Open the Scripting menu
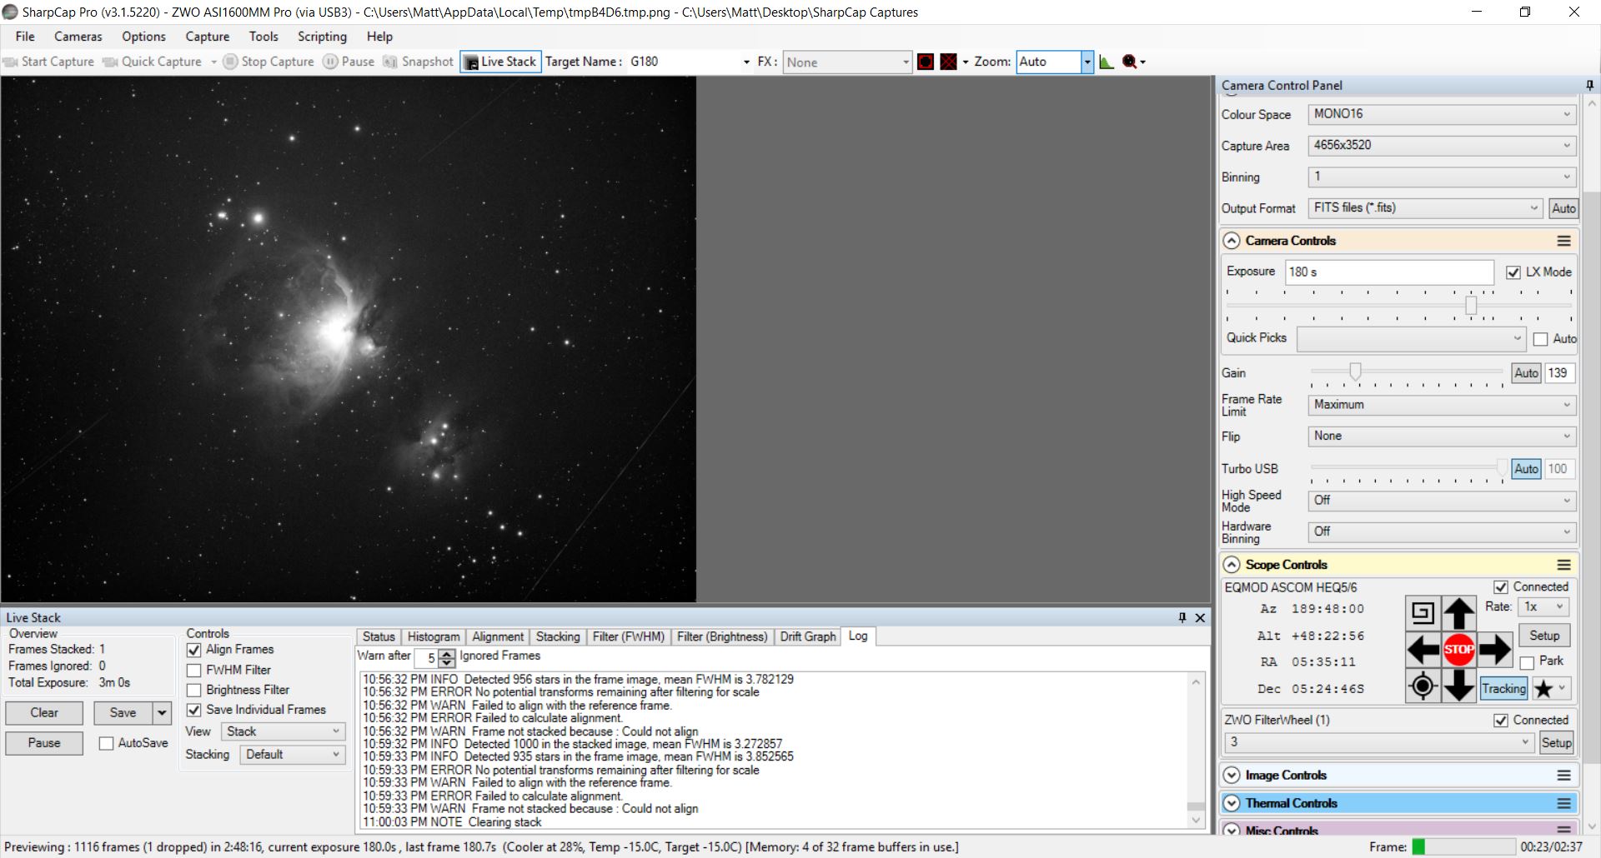The width and height of the screenshot is (1601, 858). pyautogui.click(x=322, y=37)
